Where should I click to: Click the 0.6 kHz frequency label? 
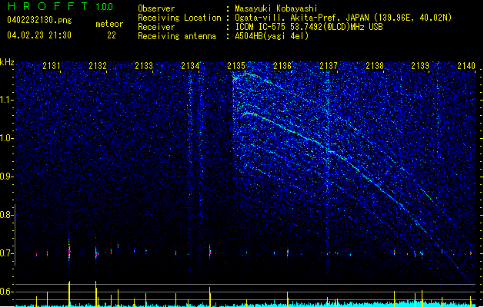pyautogui.click(x=6, y=292)
